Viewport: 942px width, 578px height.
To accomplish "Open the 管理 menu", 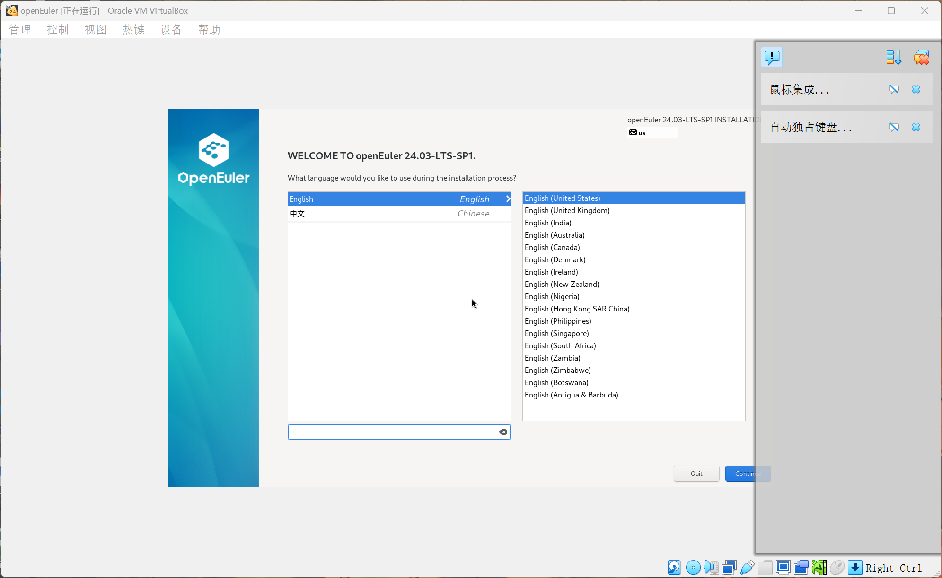I will click(20, 29).
